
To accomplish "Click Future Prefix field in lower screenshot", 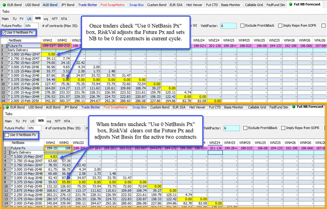I will pos(34,128).
